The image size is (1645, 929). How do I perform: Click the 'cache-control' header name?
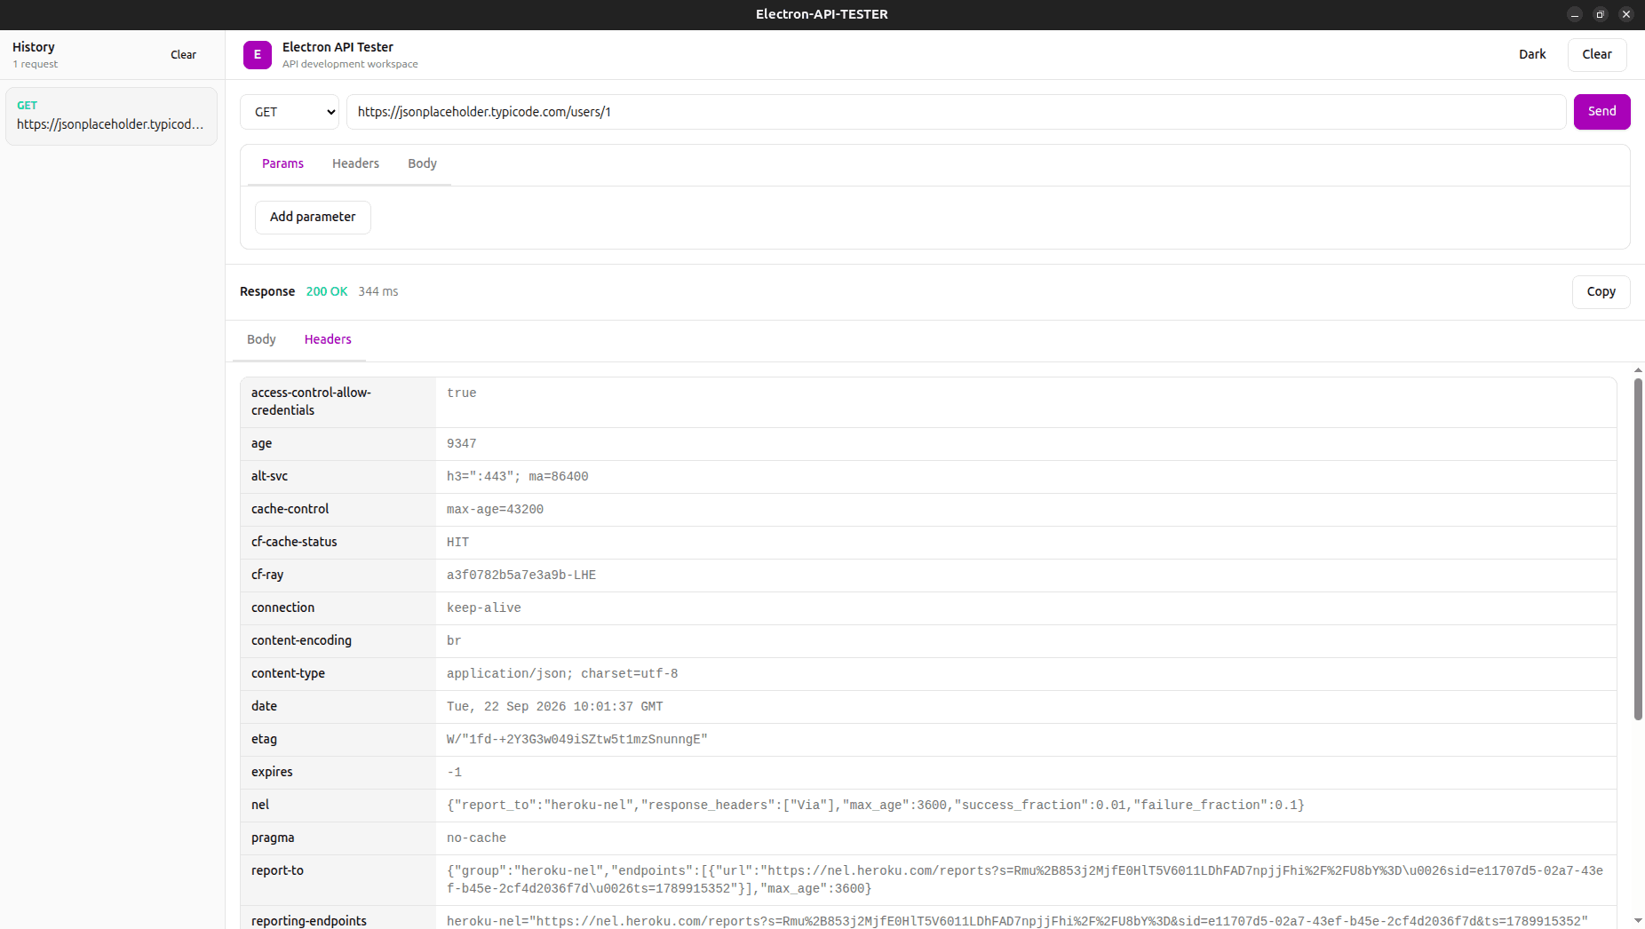point(290,509)
